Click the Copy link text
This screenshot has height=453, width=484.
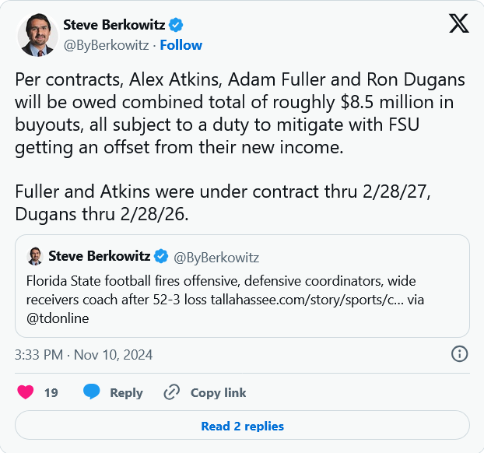[x=218, y=393]
